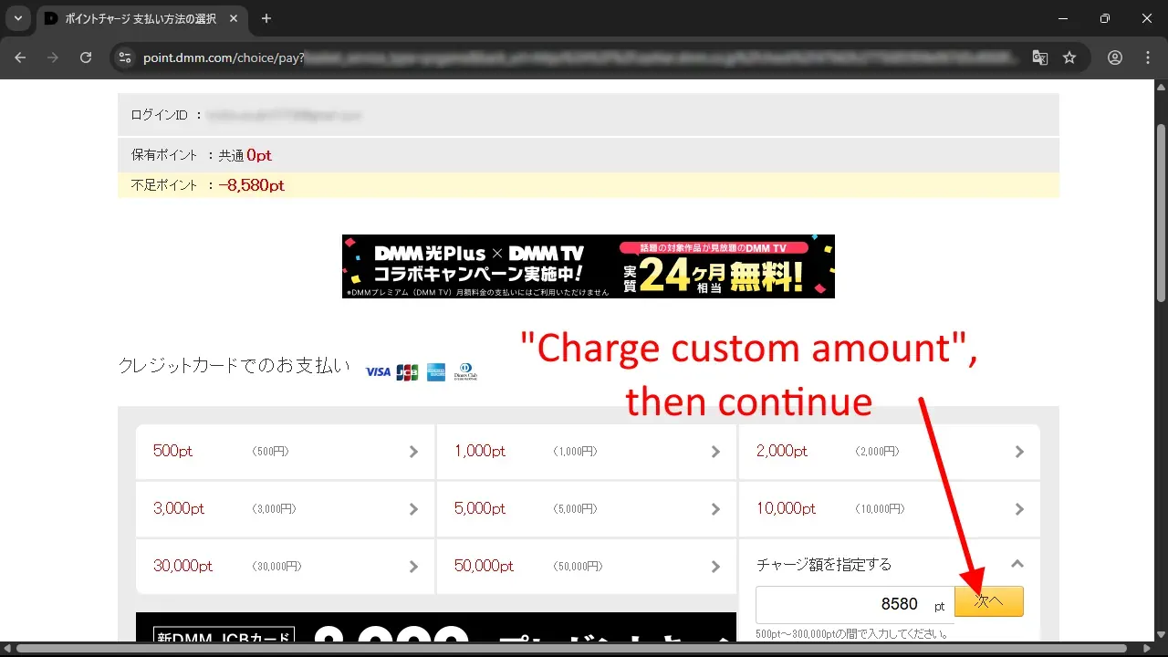Minimize the browser window

coord(1063,18)
